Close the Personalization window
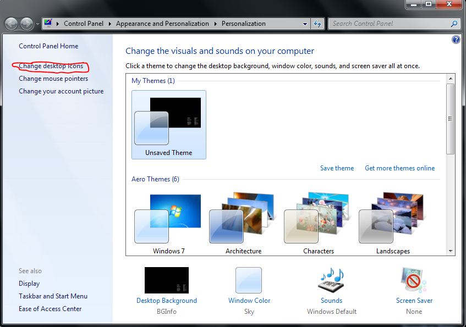Image resolution: width=466 pixels, height=327 pixels. coord(449,4)
